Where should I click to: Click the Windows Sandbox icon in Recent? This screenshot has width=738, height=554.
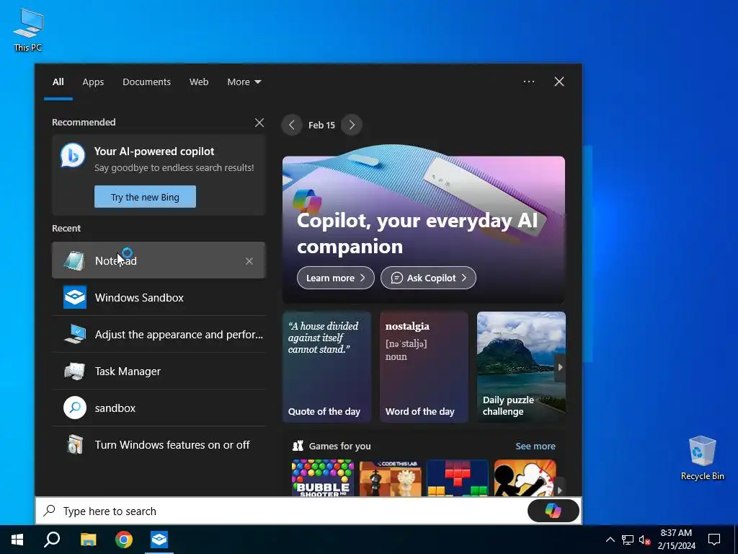[x=75, y=297]
